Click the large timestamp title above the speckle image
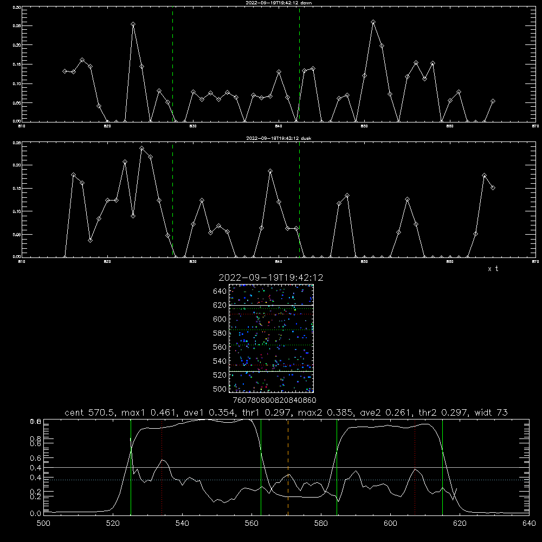Image resolution: width=542 pixels, height=542 pixels. click(x=271, y=278)
